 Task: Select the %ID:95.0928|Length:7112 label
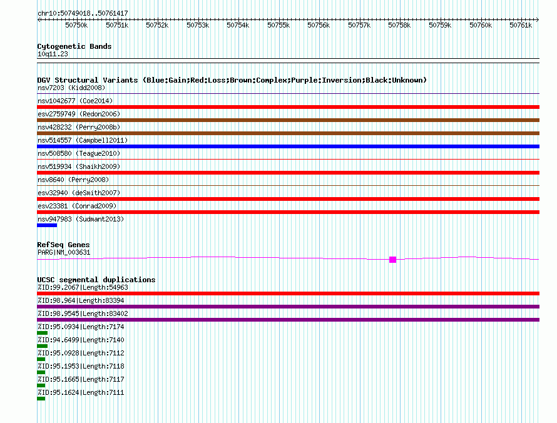(x=81, y=353)
